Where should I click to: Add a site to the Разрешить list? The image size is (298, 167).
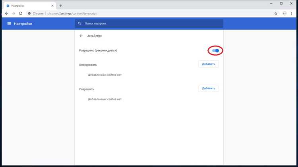pos(209,88)
